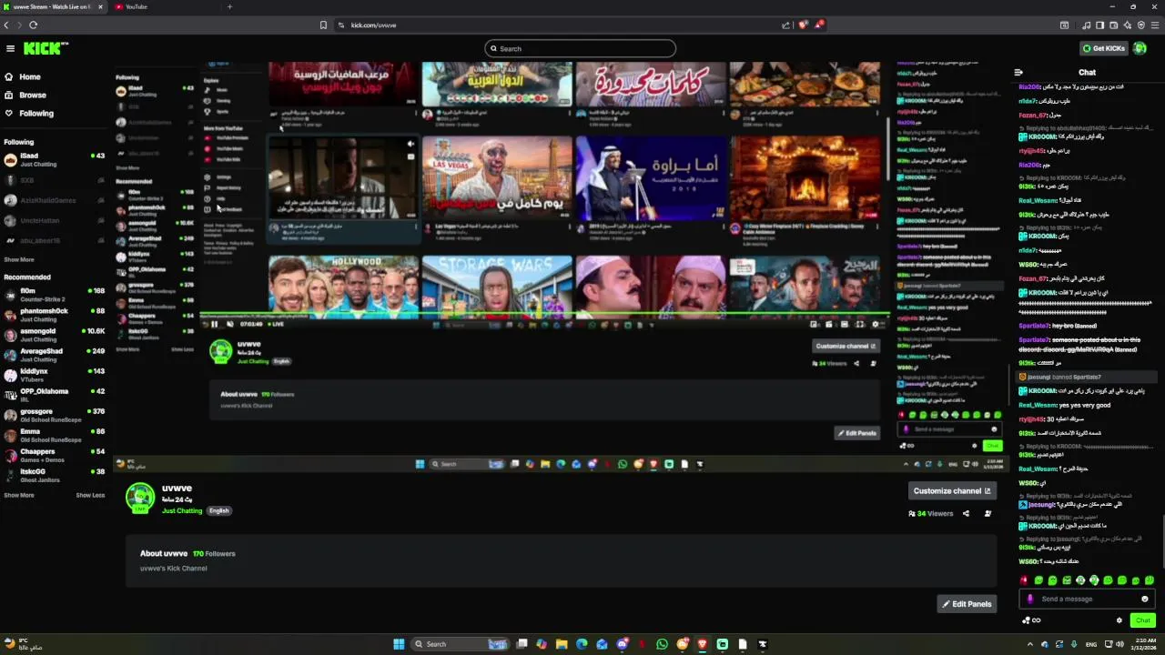Collapse the chat panel with arrow icon
The height and width of the screenshot is (655, 1165).
(1018, 73)
